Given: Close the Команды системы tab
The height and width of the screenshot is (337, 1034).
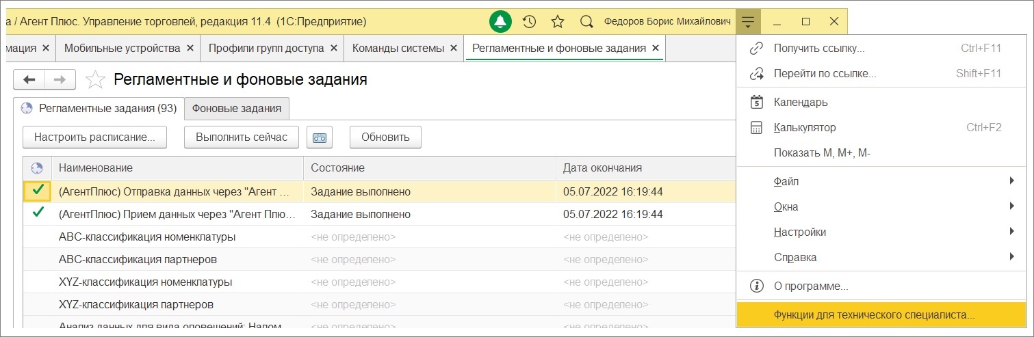Looking at the screenshot, I should coord(455,49).
